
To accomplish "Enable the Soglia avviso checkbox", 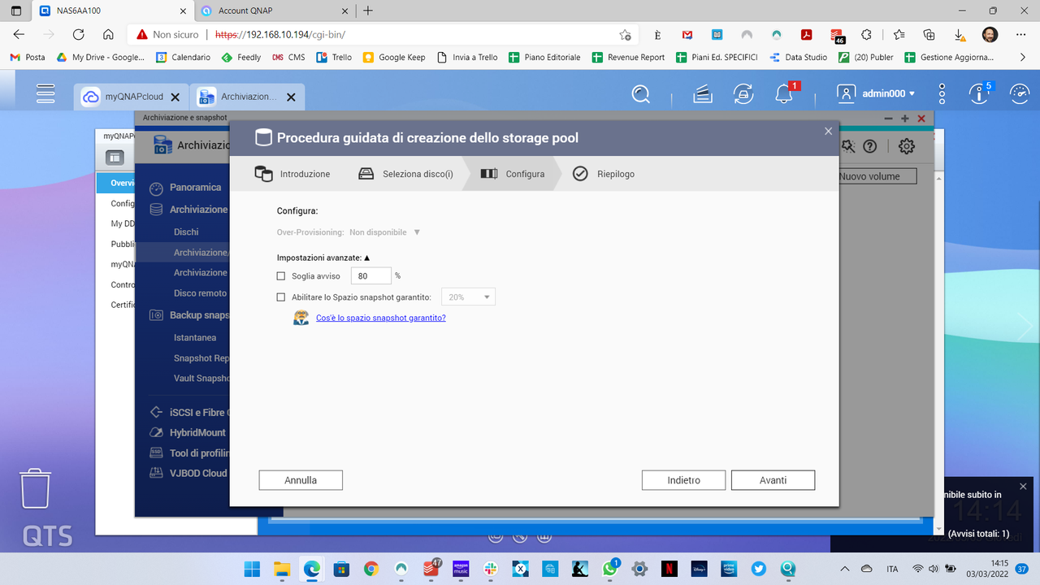I will 281,276.
